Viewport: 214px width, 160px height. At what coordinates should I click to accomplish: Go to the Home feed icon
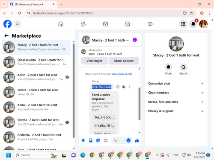[61, 24]
